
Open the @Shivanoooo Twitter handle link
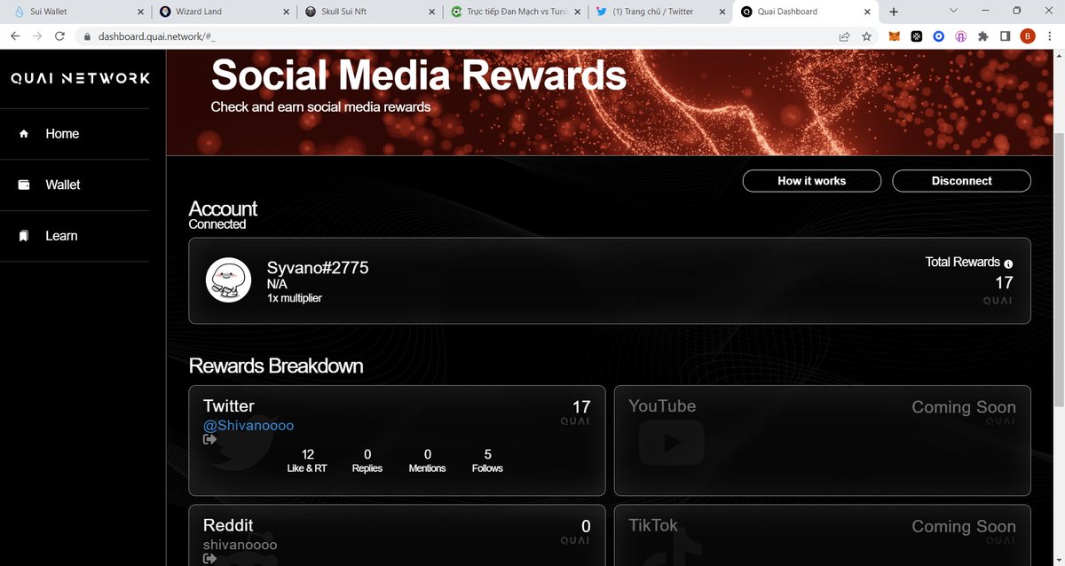[x=248, y=426]
